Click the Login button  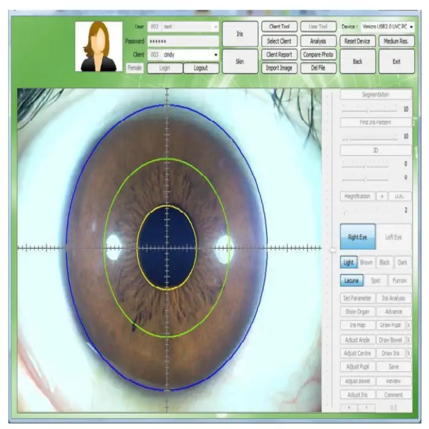pos(165,68)
